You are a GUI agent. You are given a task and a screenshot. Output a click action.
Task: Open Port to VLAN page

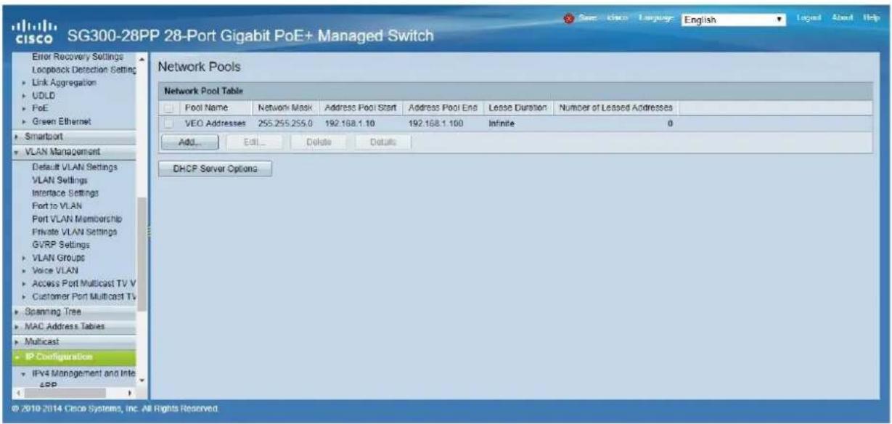57,205
